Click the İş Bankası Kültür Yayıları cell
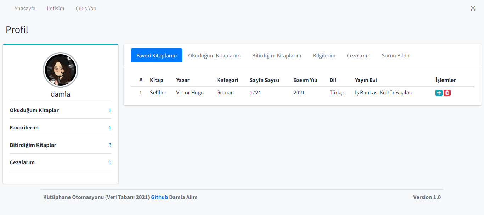 (384, 93)
